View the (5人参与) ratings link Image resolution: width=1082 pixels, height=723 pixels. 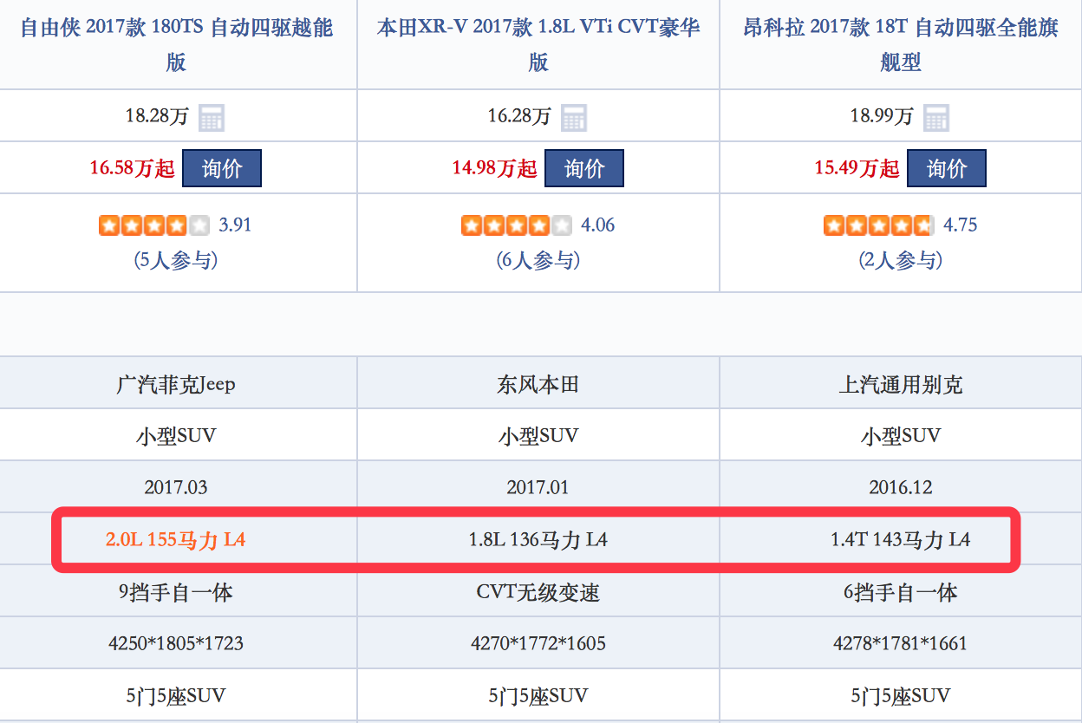click(176, 260)
